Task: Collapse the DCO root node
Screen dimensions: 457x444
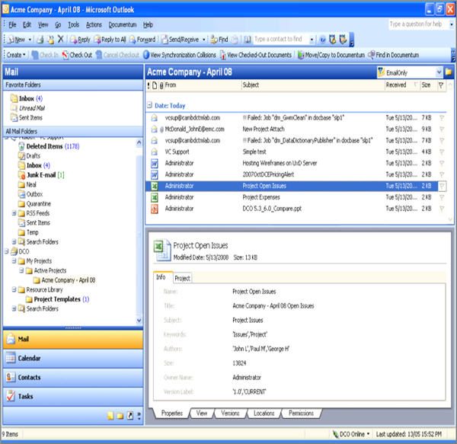Action: tap(6, 251)
